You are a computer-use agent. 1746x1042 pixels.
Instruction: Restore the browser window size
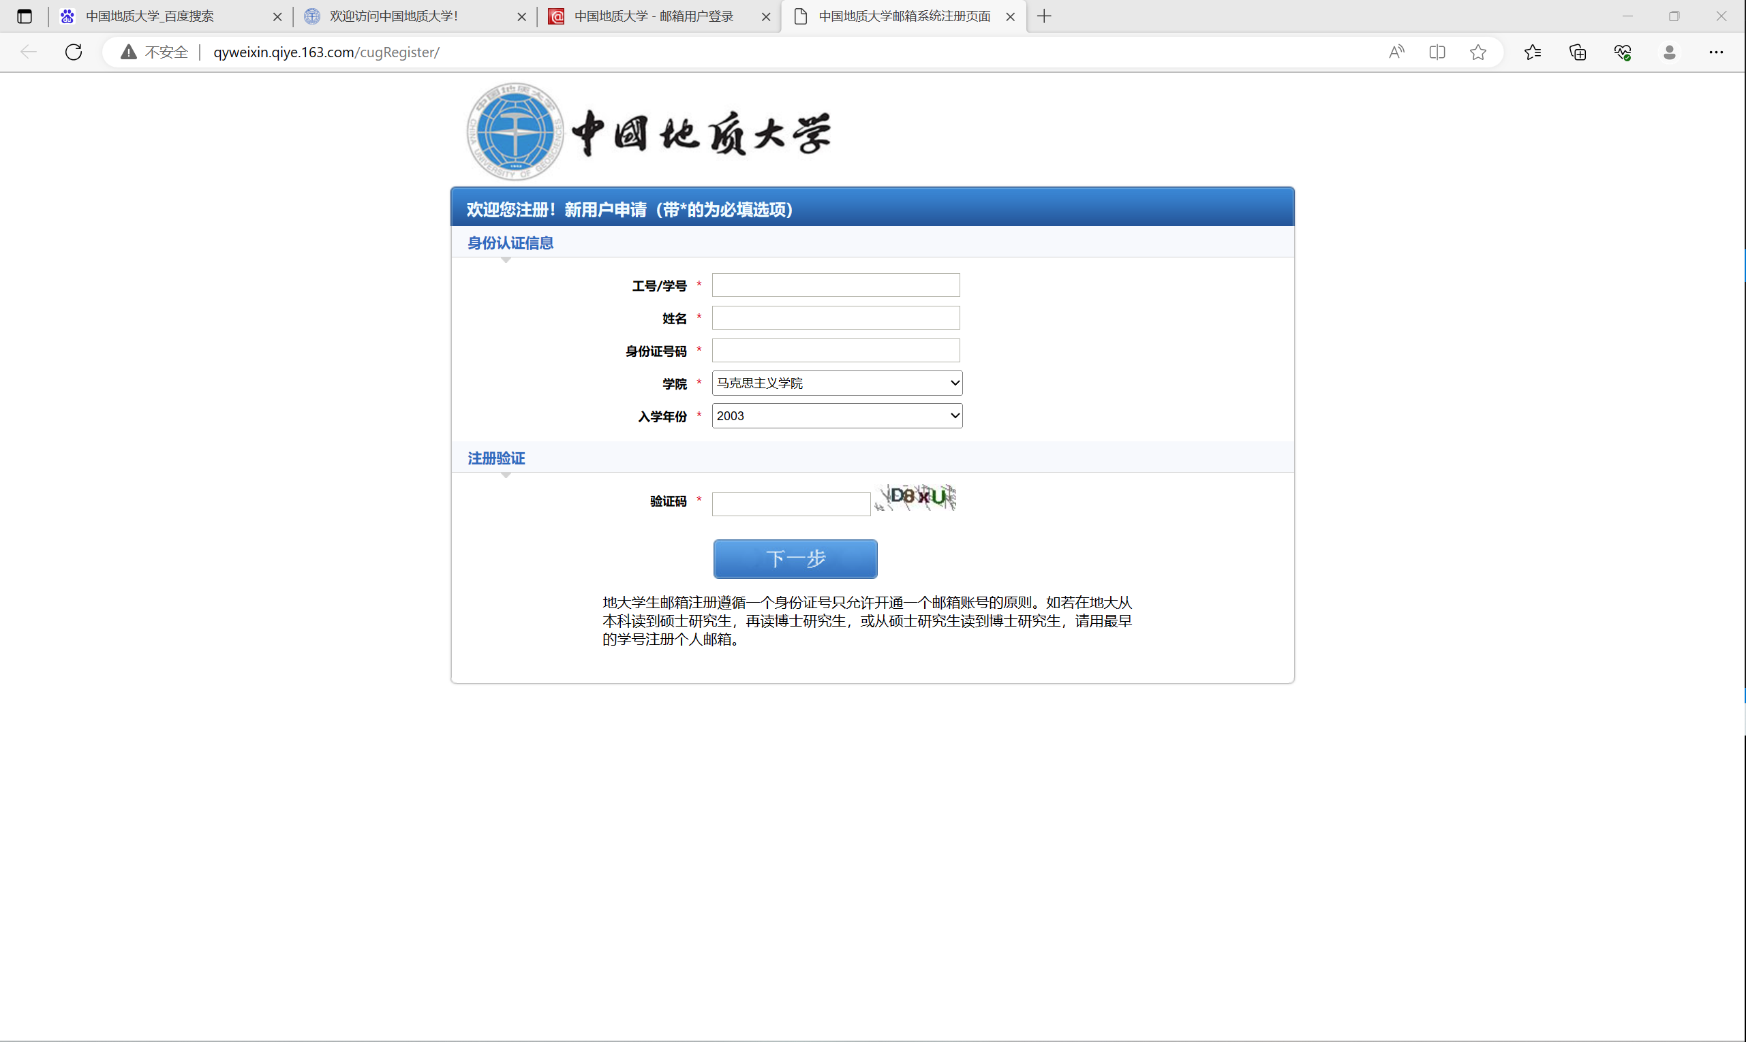click(x=1674, y=16)
